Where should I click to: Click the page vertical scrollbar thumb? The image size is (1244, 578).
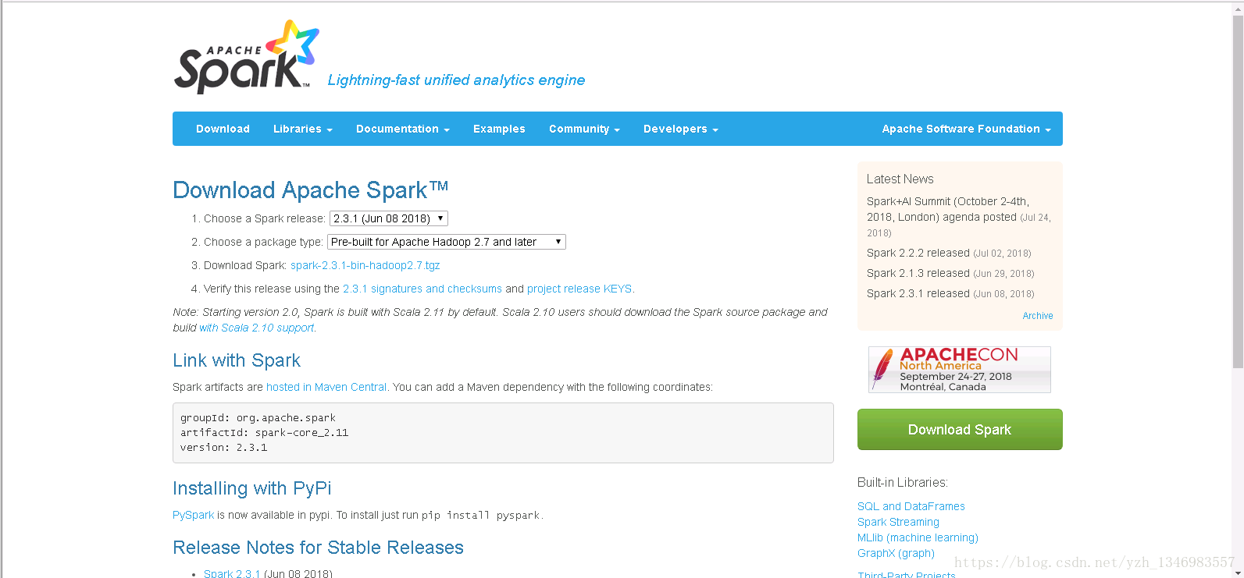point(1238,191)
